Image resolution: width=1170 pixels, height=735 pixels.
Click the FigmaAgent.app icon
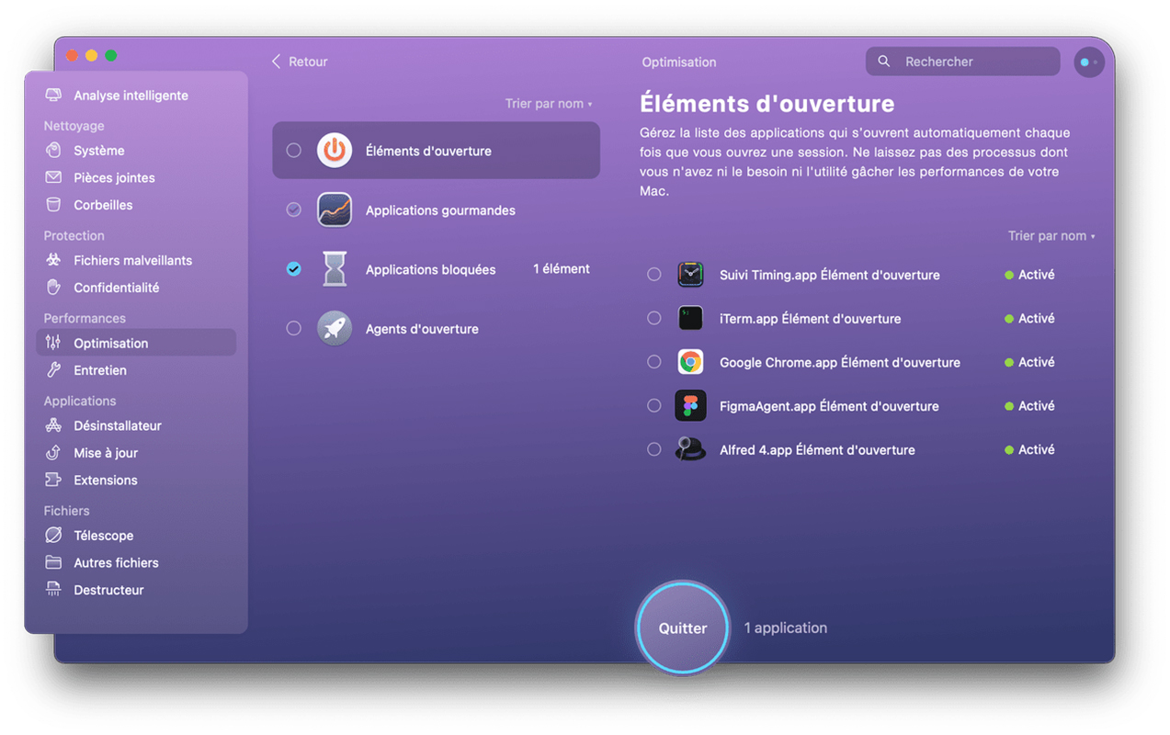690,405
